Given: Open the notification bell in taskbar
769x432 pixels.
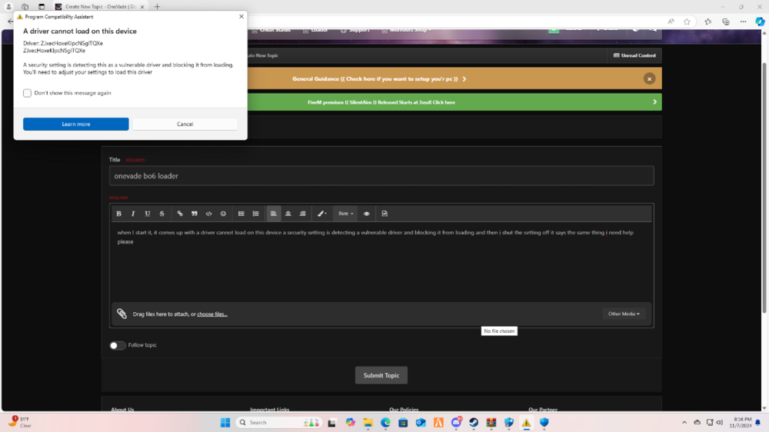Looking at the screenshot, I should tap(758, 423).
